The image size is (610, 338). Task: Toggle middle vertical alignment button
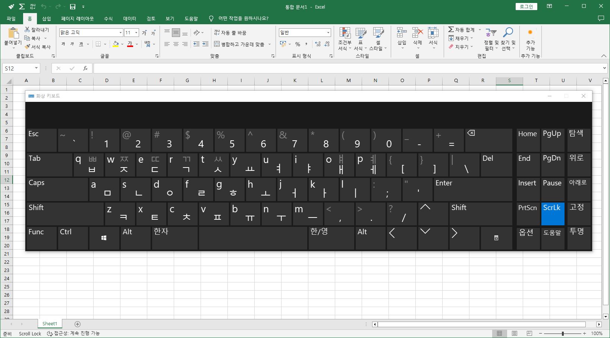pos(176,33)
